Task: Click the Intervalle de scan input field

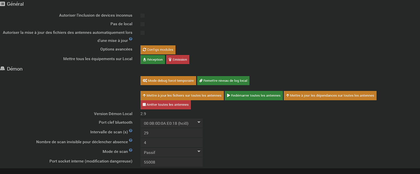Action: click(171, 133)
